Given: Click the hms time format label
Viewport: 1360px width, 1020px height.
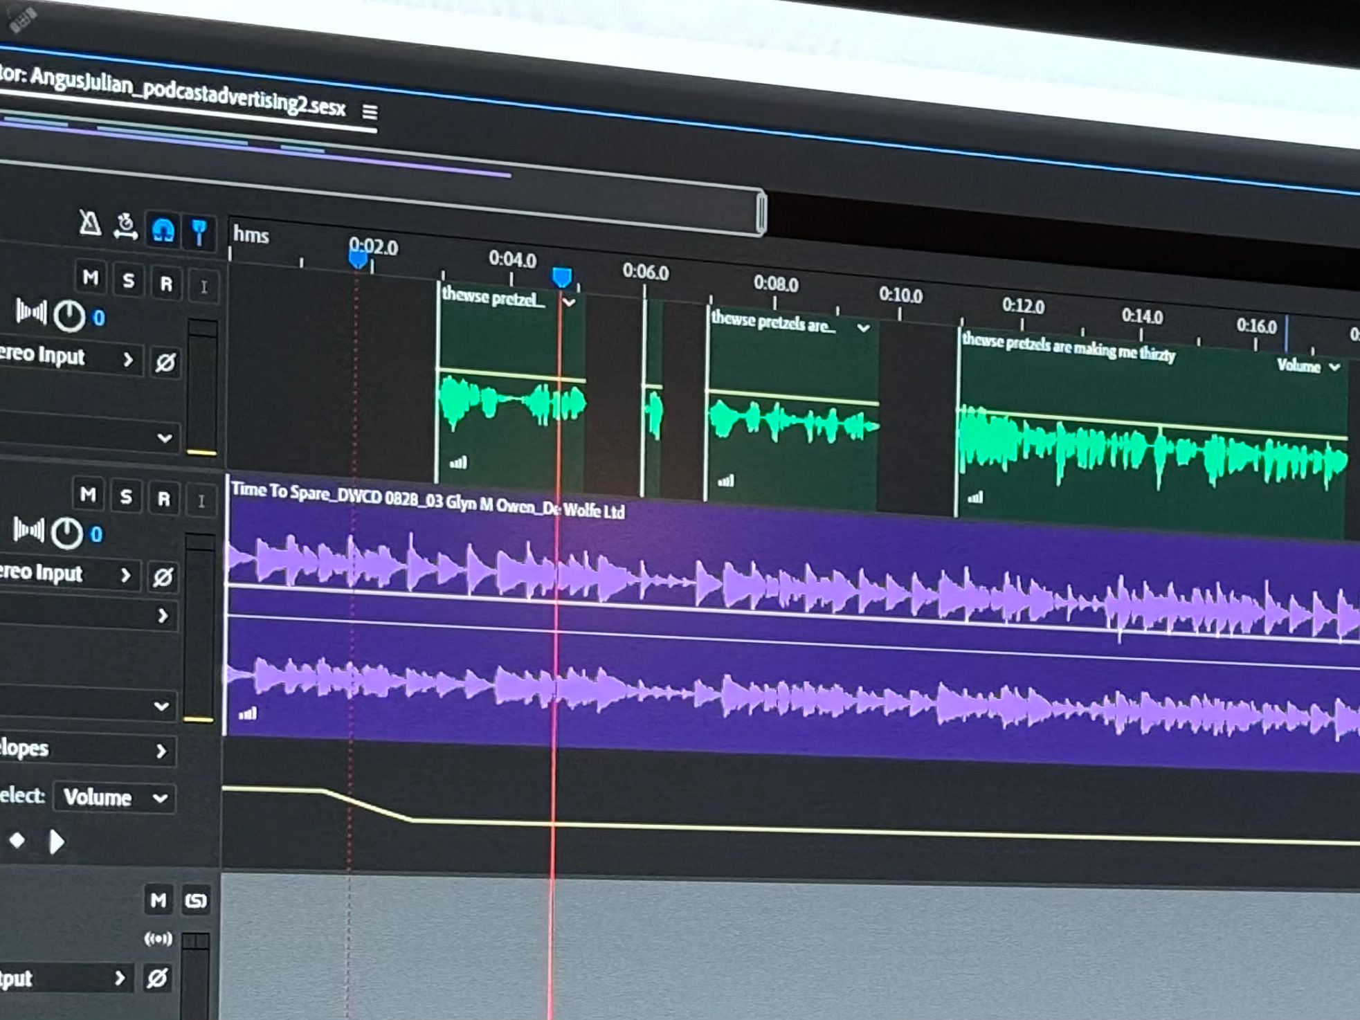Looking at the screenshot, I should coord(251,235).
